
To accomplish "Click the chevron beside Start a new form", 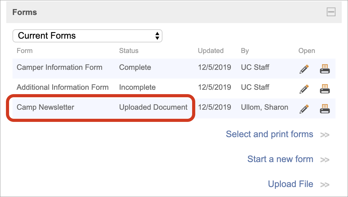I will click(324, 159).
